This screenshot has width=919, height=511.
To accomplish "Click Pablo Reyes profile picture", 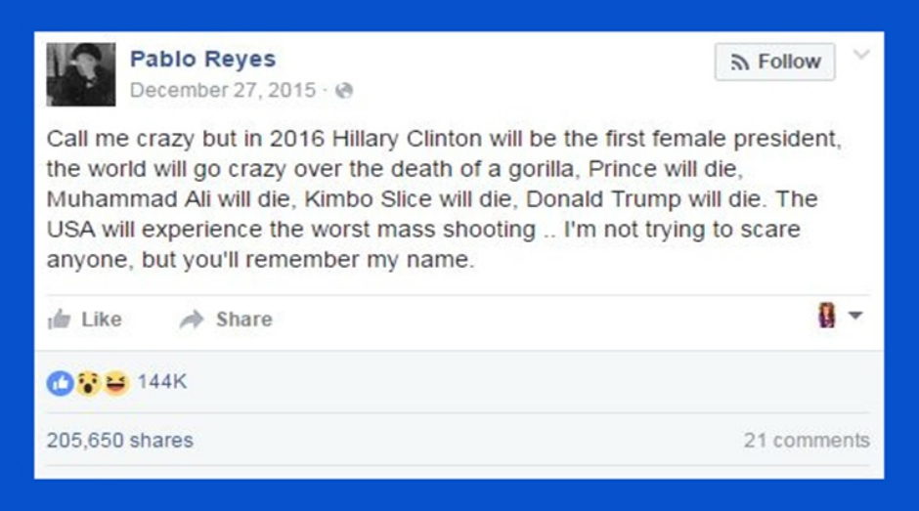I will 81,74.
